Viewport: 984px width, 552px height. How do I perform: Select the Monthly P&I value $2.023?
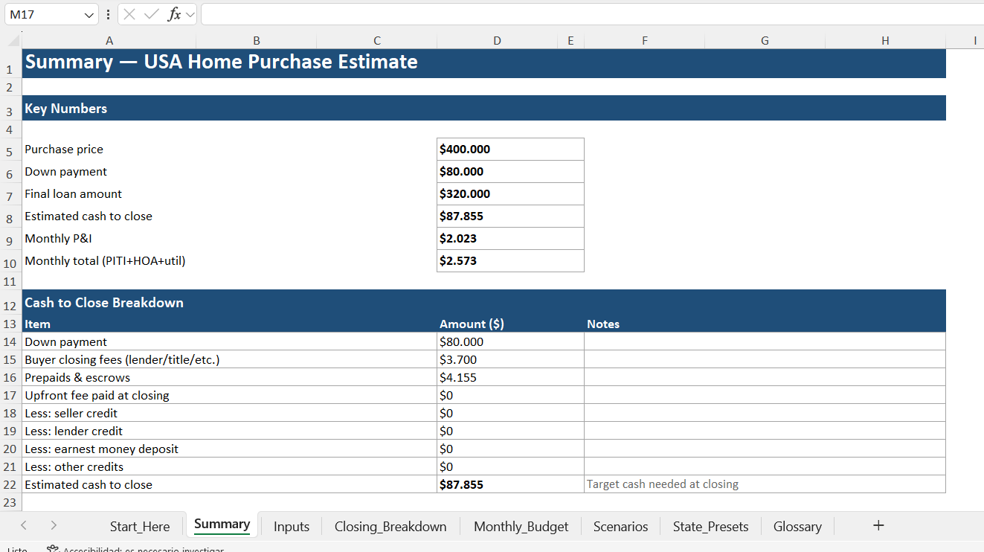[x=510, y=238]
